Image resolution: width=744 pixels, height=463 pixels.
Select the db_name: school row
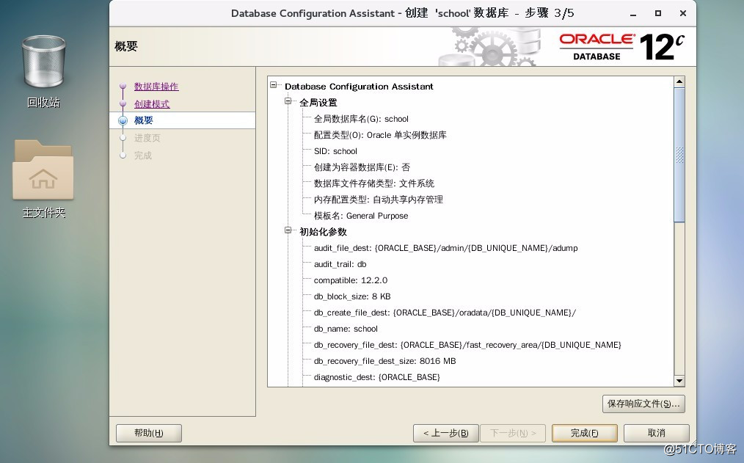click(x=346, y=328)
